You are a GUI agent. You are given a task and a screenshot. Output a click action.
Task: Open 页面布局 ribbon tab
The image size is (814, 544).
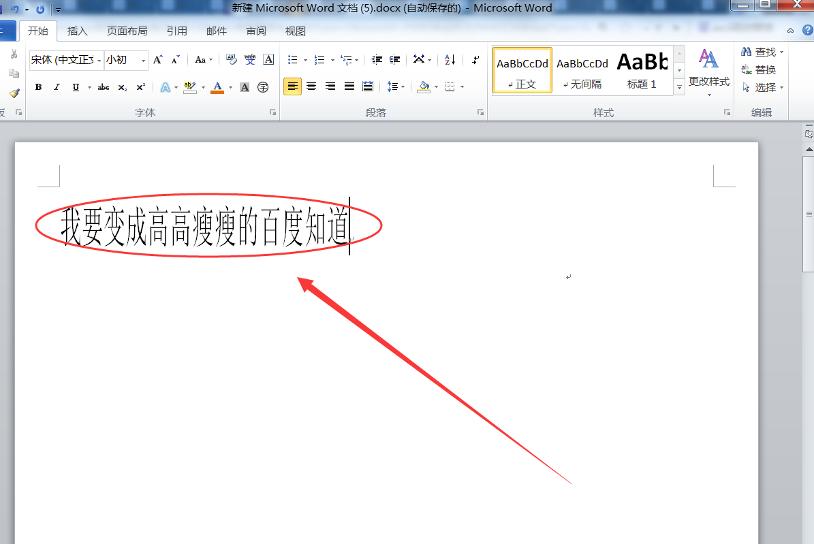(x=127, y=31)
